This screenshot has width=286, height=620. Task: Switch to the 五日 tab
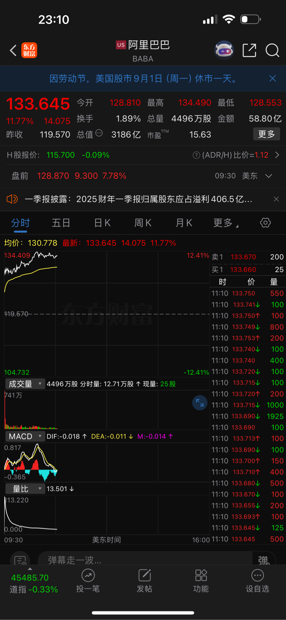[x=61, y=223]
